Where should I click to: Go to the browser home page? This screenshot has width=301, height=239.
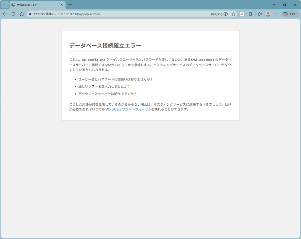[x=21, y=14]
